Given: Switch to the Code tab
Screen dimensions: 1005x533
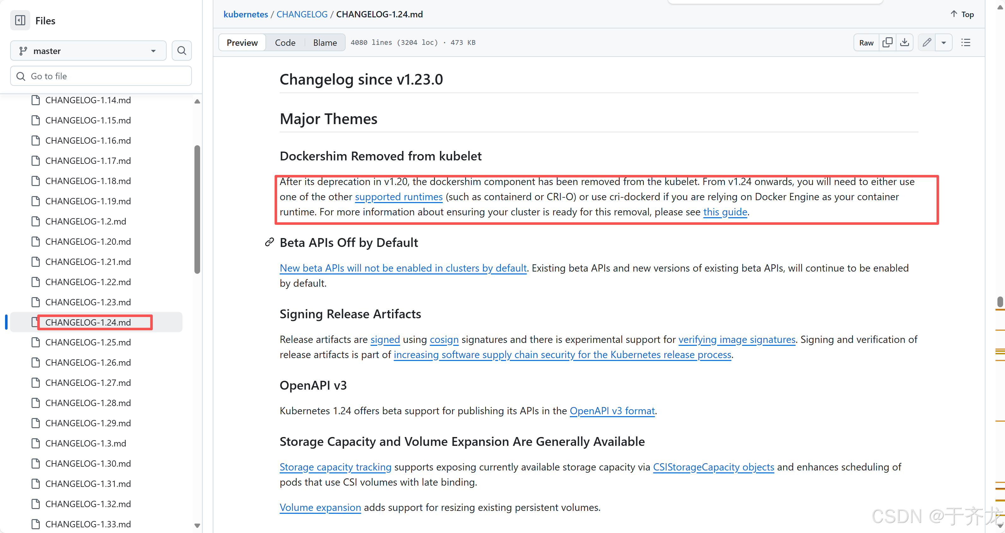Looking at the screenshot, I should (285, 43).
